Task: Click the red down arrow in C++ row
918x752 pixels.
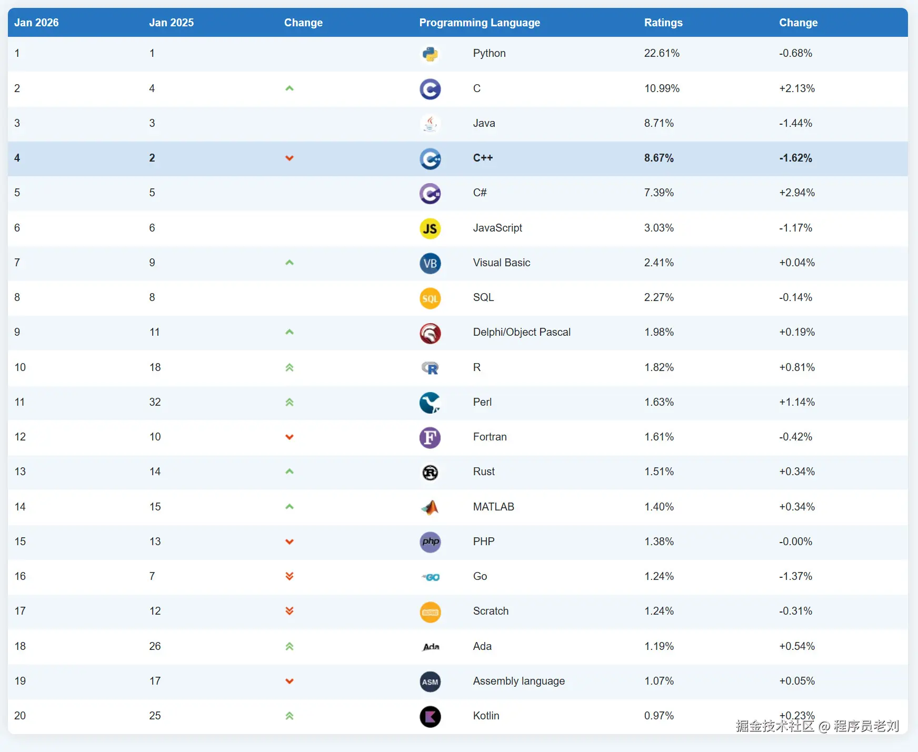Action: click(x=289, y=158)
